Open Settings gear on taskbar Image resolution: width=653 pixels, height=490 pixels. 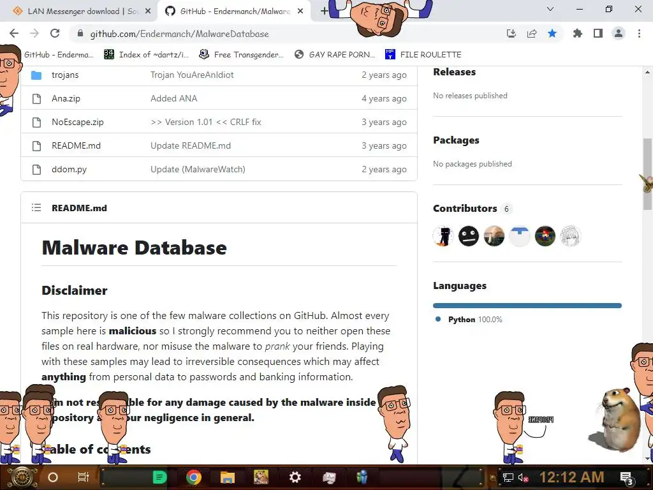coord(295,477)
